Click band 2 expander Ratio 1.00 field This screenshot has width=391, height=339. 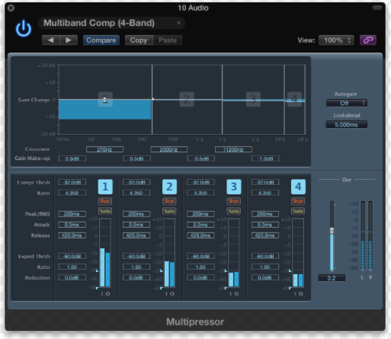[x=136, y=267]
